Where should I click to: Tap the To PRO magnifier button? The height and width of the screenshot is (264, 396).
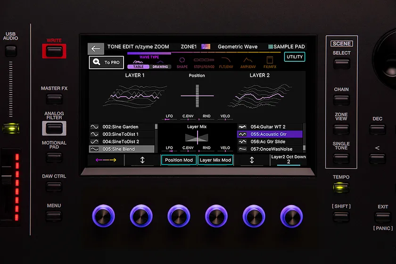(x=107, y=62)
